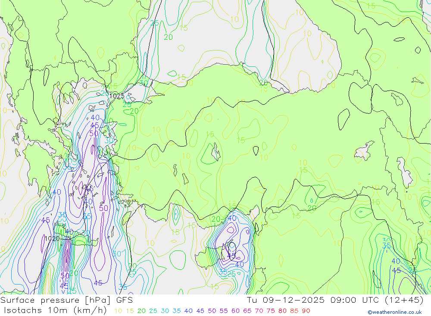
Task: Select the cyan 30 value in the isotach legend
Action: click(x=165, y=311)
